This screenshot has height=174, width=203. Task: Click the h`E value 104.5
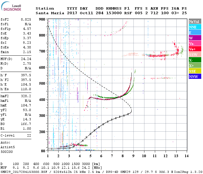pyautogui.click(x=26, y=85)
